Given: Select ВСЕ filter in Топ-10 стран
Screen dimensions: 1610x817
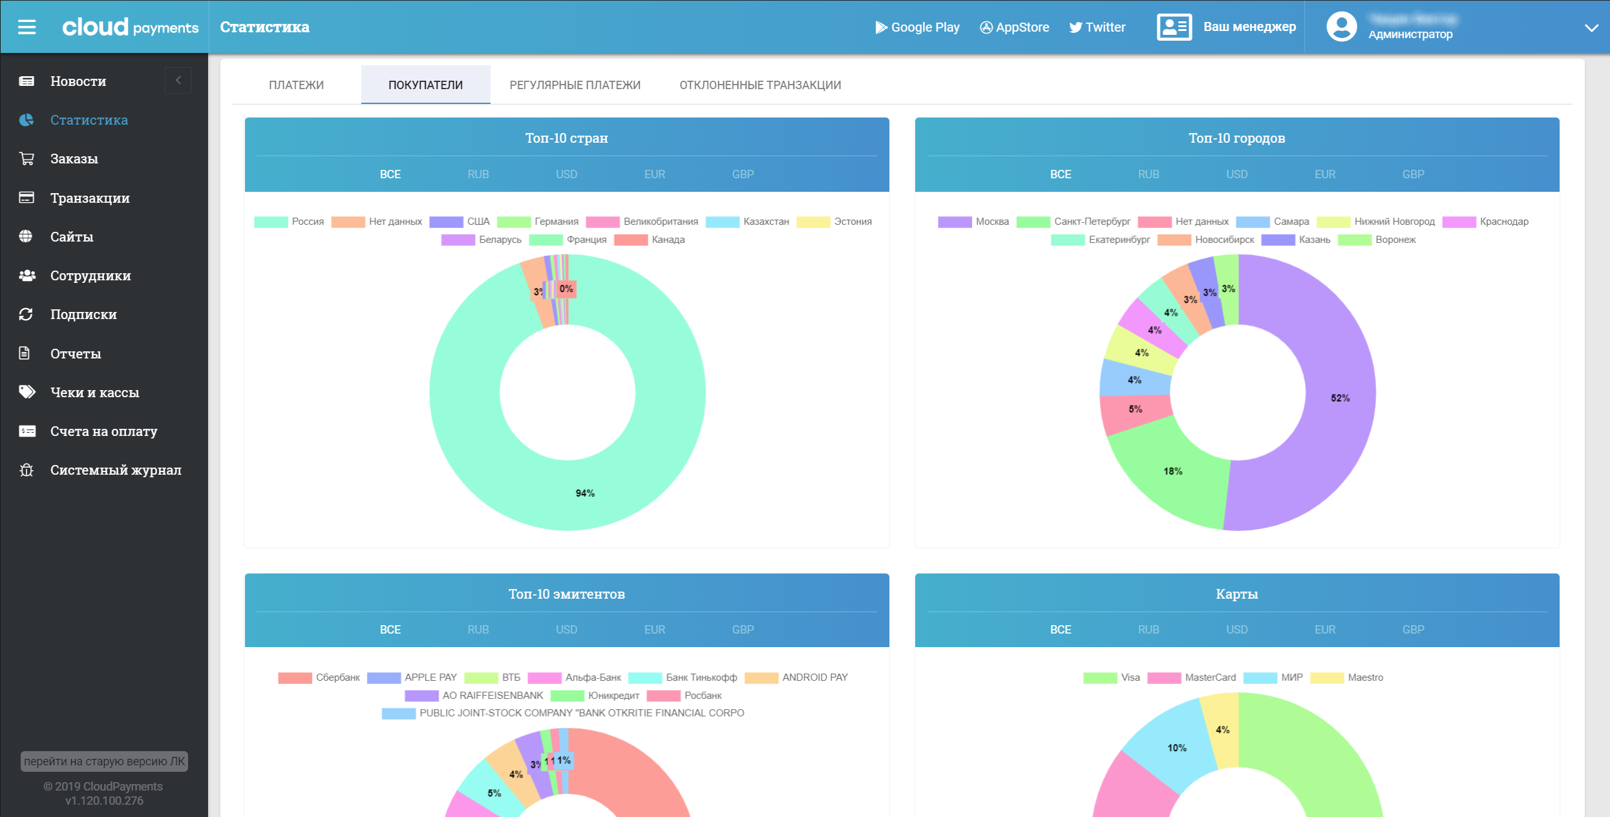Looking at the screenshot, I should 390,174.
